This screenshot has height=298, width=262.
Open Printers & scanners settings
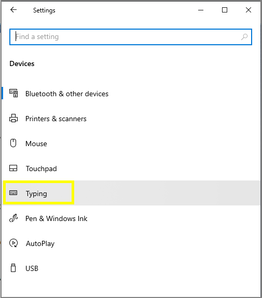(x=131, y=118)
